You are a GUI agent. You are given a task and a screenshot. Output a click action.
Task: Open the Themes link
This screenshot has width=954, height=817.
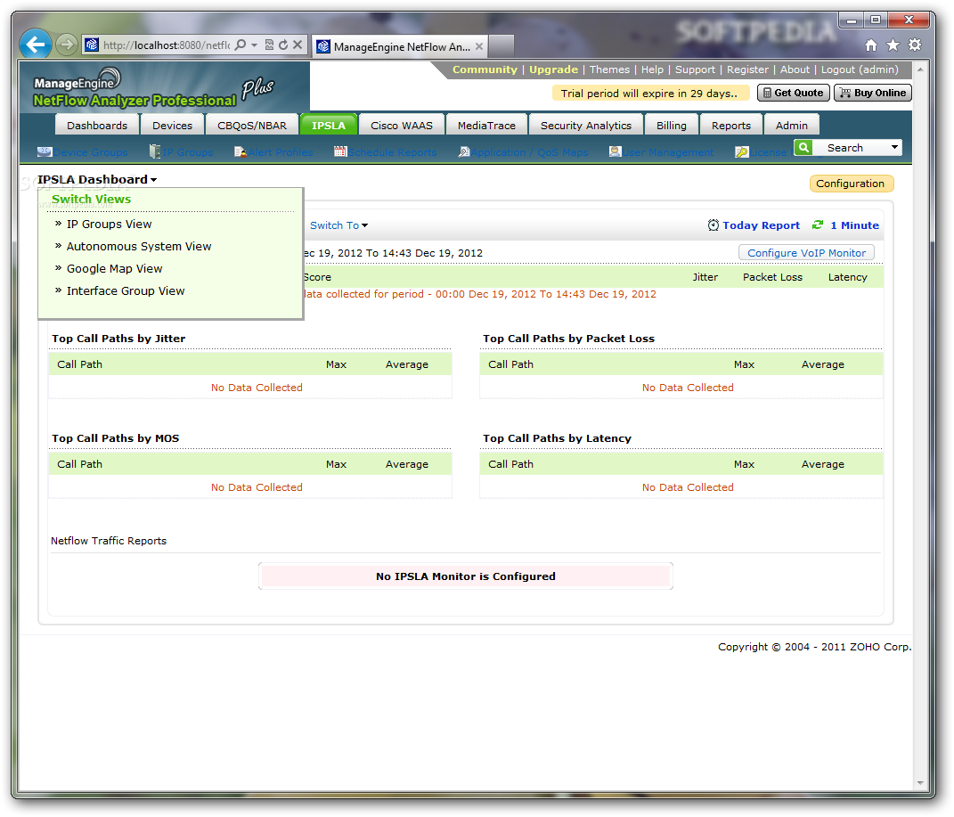point(609,69)
